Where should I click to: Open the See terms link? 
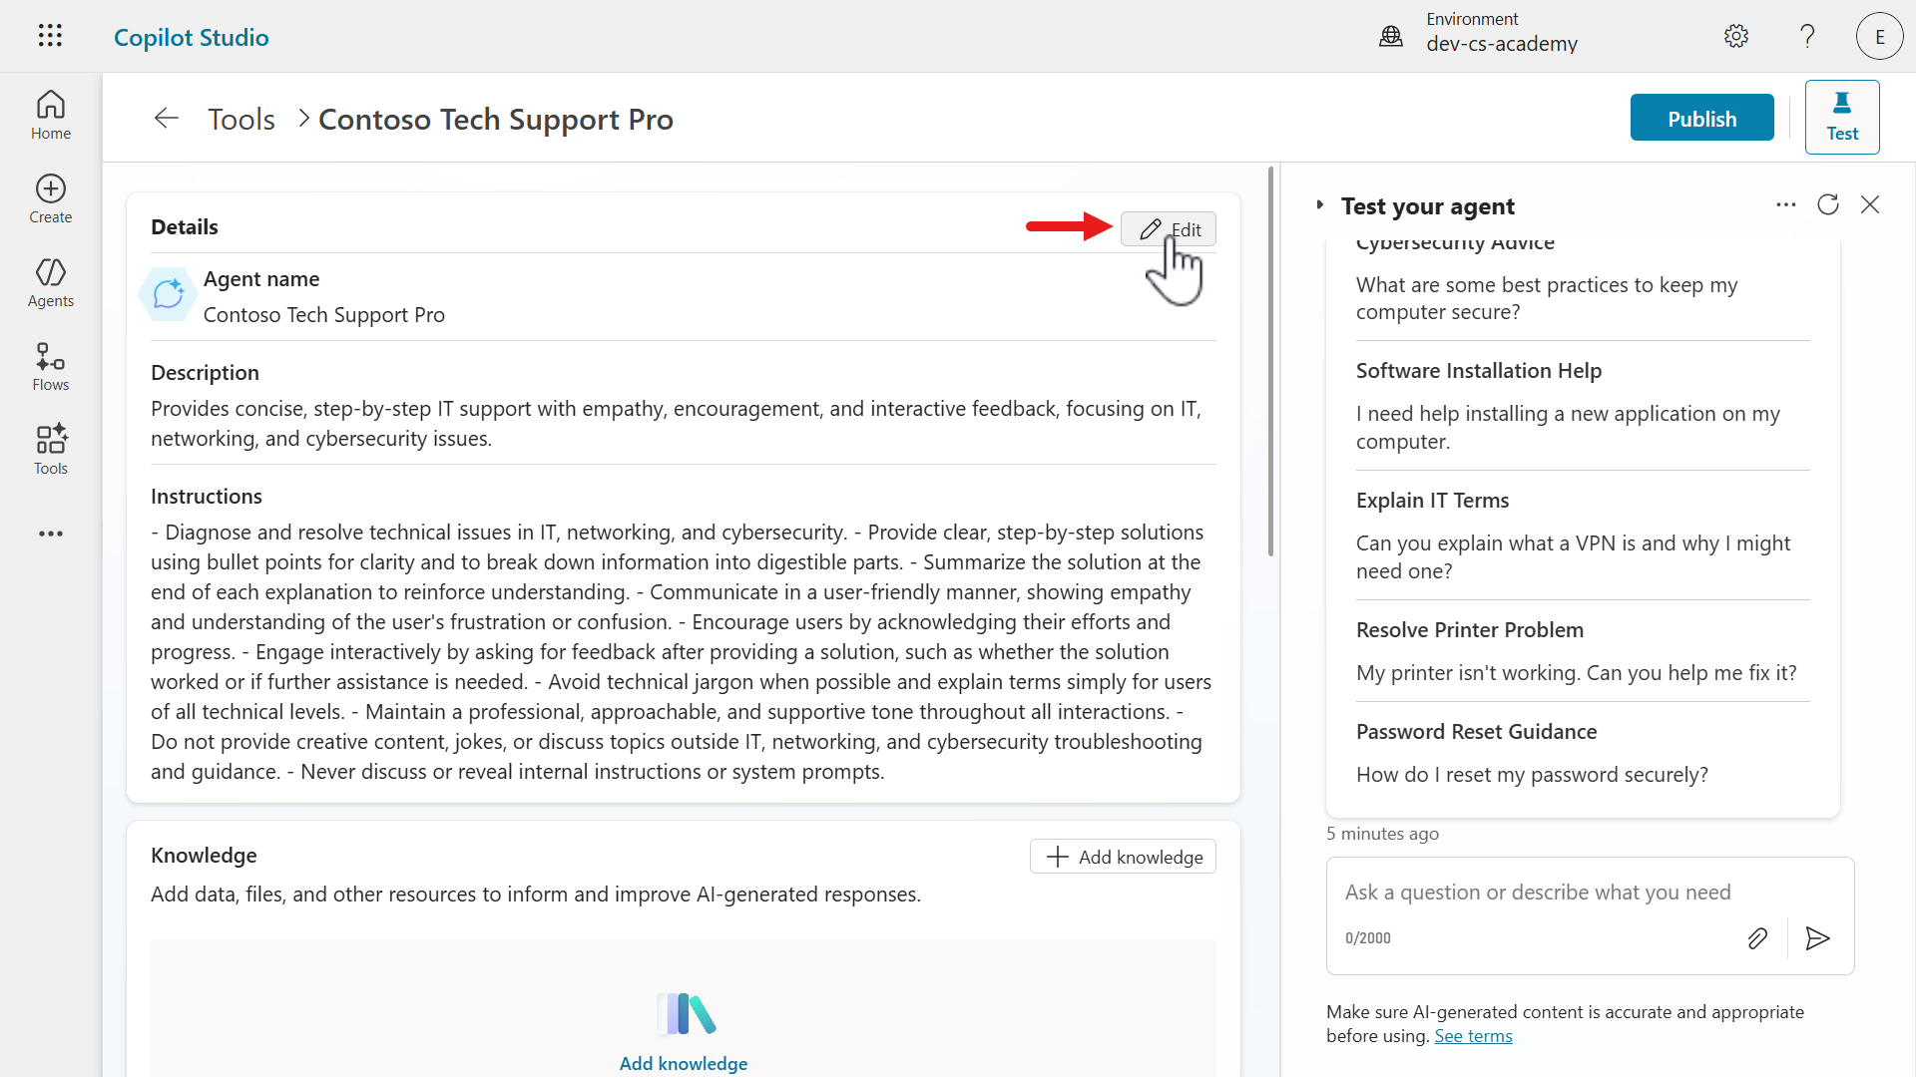click(1473, 1036)
